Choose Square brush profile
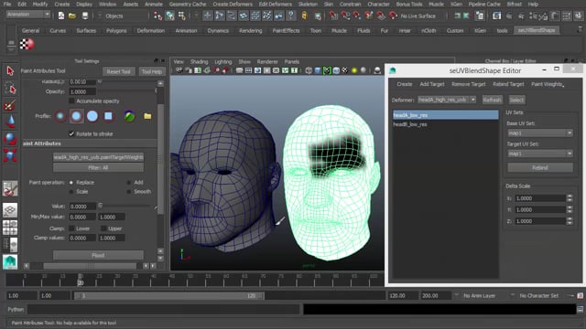Viewport: 586px width, 329px height. tap(108, 116)
